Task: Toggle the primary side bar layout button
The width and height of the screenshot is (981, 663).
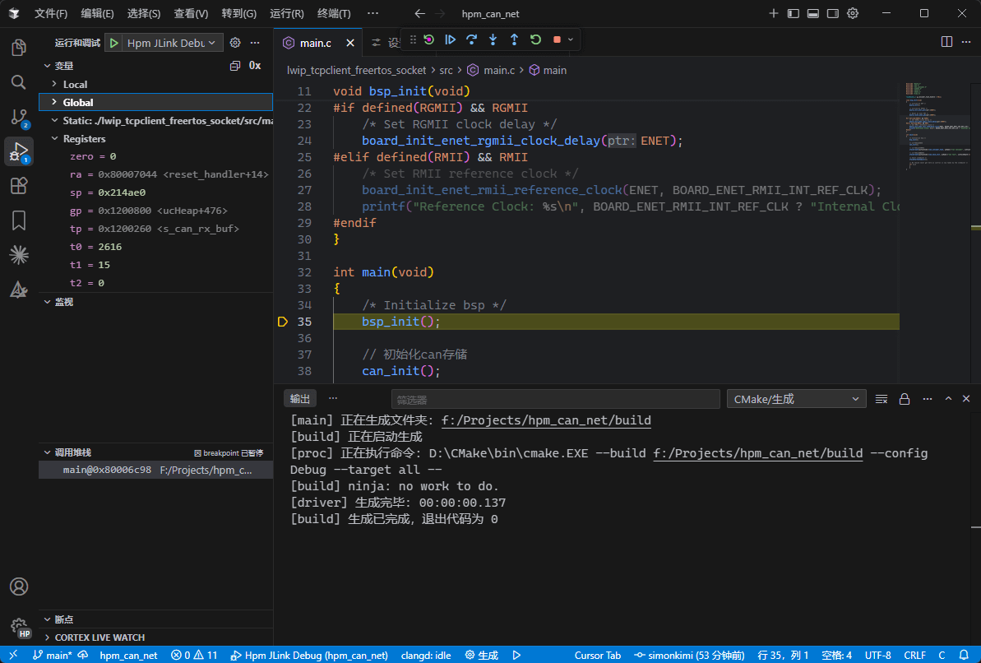Action: [x=794, y=14]
